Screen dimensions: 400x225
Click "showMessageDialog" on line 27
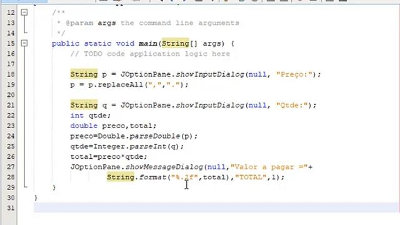tap(164, 167)
